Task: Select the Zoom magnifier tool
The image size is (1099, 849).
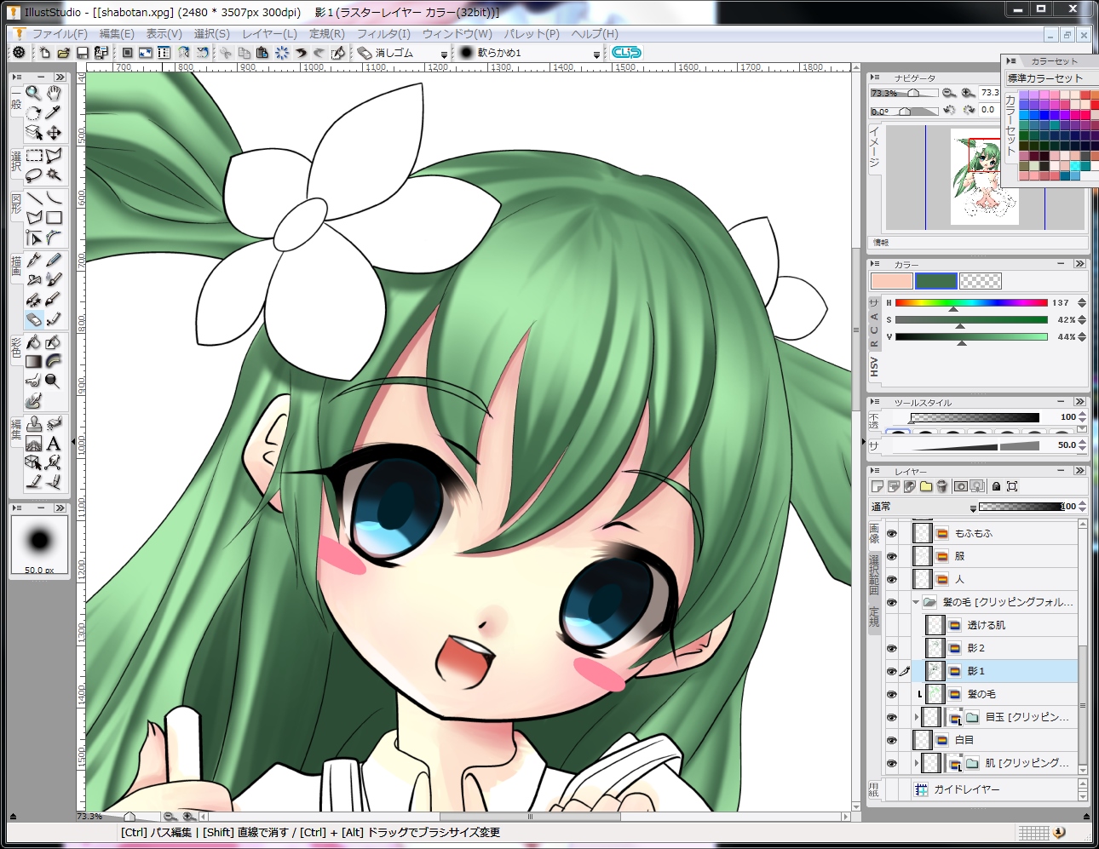Action: [x=33, y=93]
